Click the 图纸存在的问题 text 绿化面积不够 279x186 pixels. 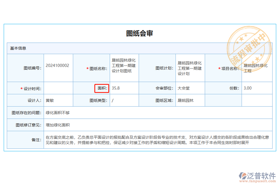(56, 113)
